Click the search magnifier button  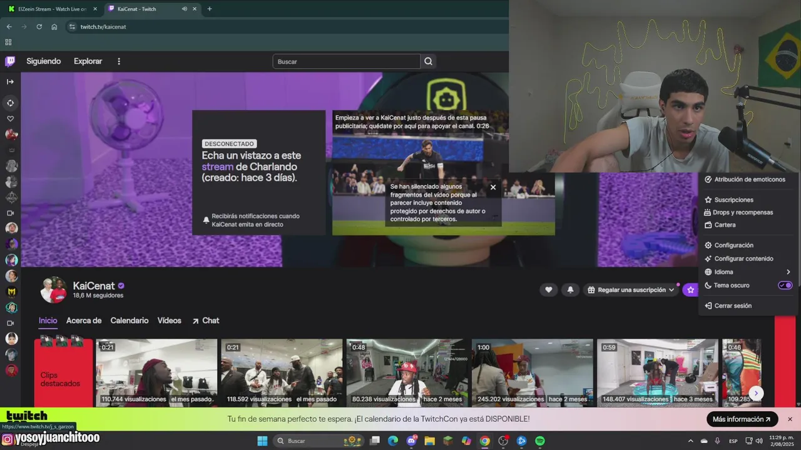428,61
